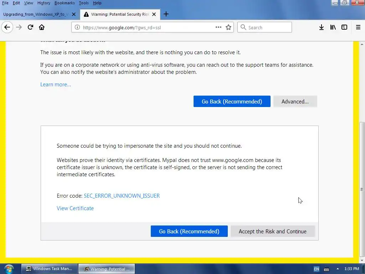Open the Bookmarks menu
Image resolution: width=365 pixels, height=274 pixels.
(x=65, y=3)
